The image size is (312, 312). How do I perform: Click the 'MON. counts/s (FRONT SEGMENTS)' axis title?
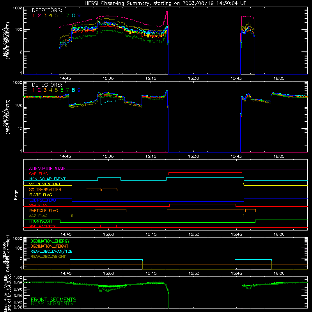(x=6, y=41)
